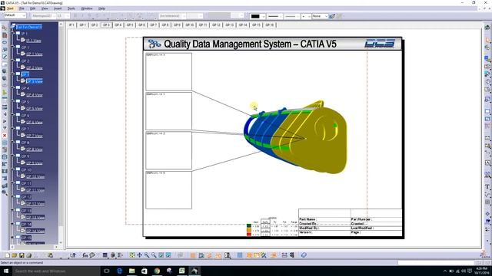Click the New document icon in bottom toolbar
This screenshot has height=276, width=492.
pyautogui.click(x=8, y=255)
